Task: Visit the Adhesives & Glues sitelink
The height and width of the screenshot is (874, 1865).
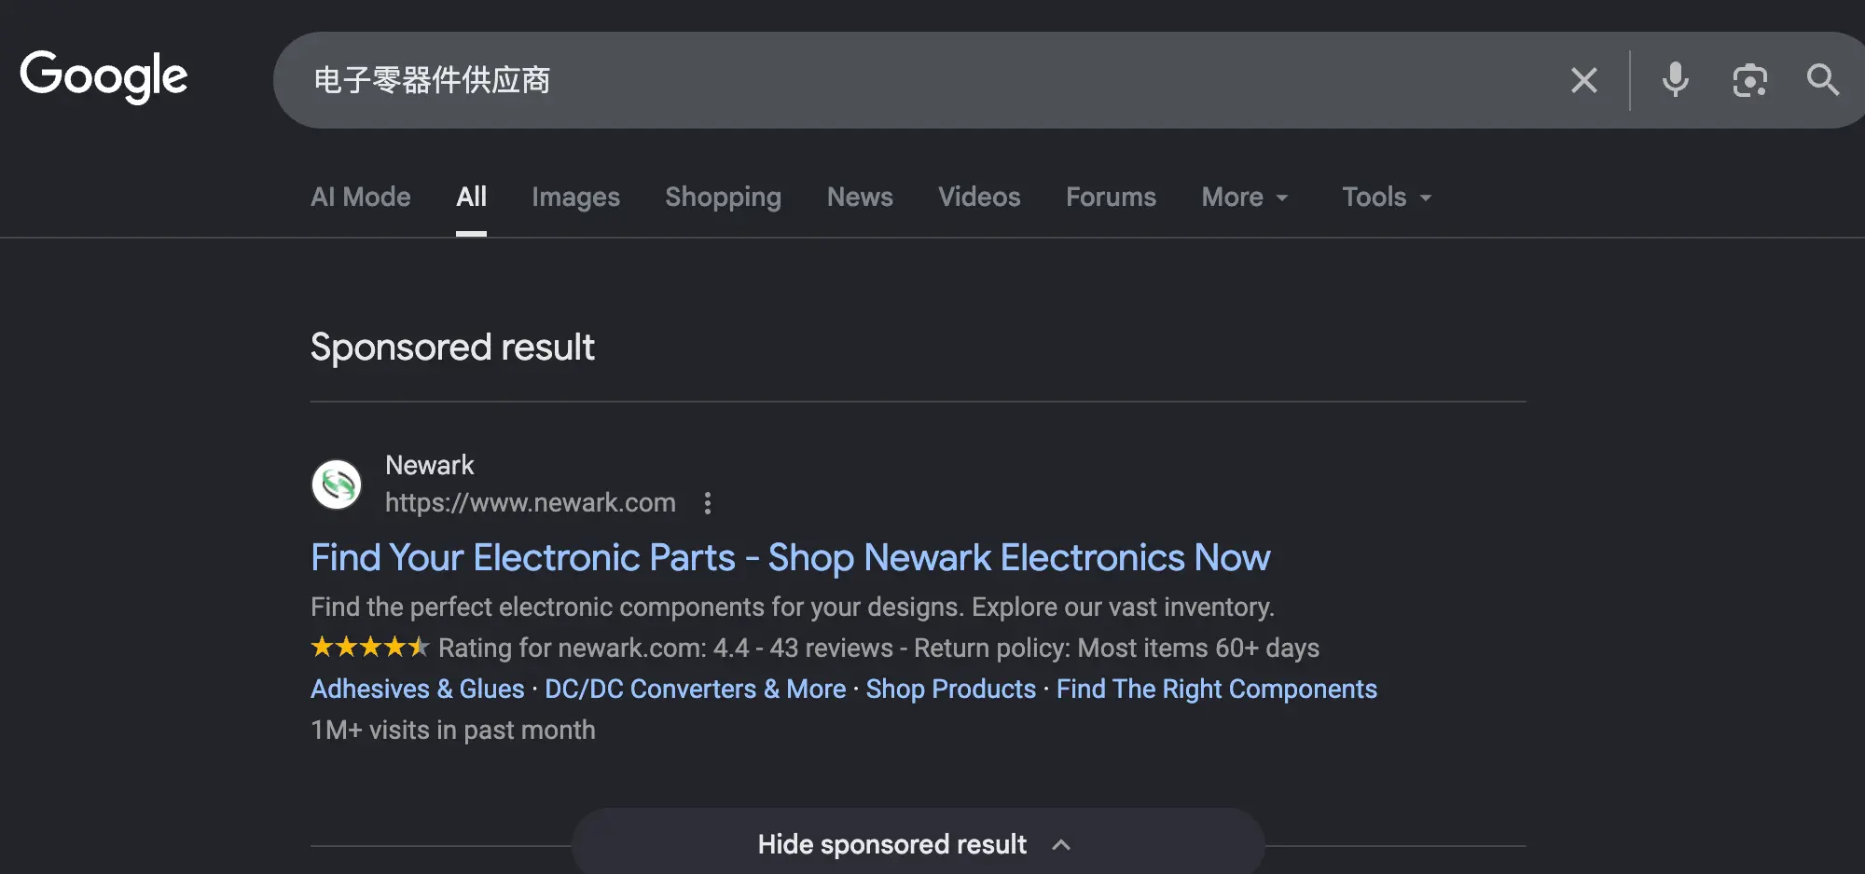Action: tap(416, 689)
